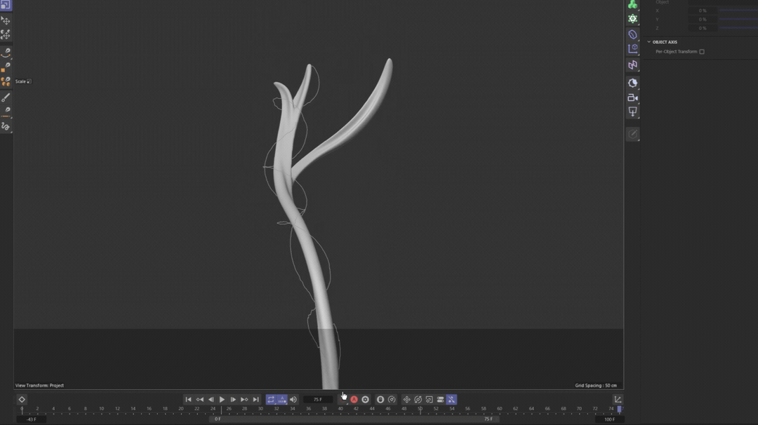Open the pink fields icon

(x=632, y=65)
